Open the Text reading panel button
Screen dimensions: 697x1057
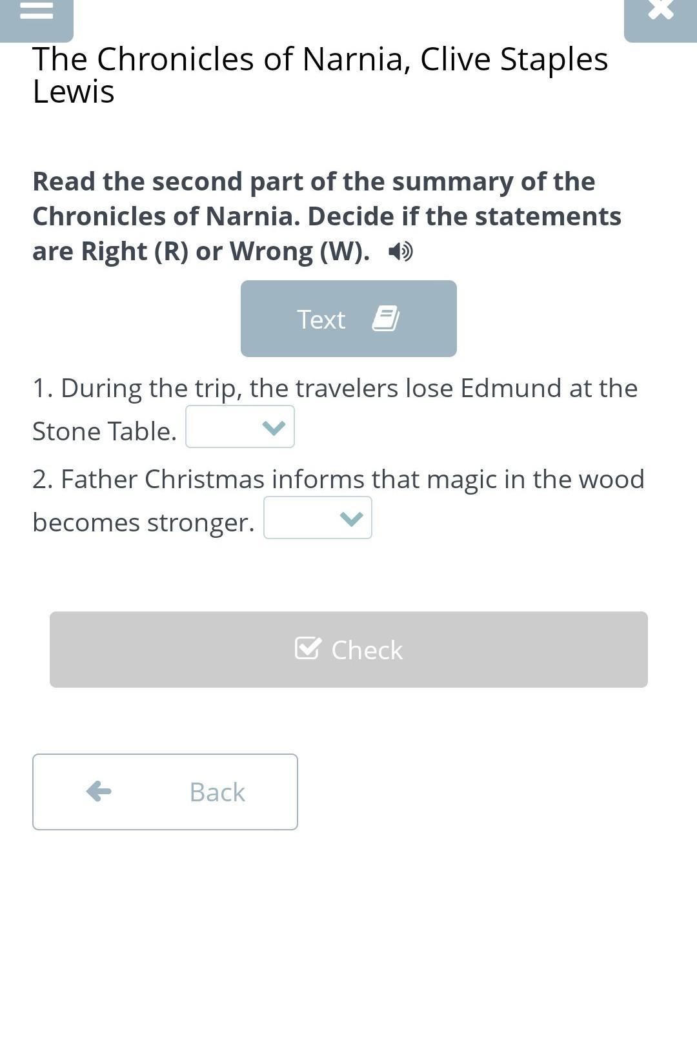click(348, 318)
